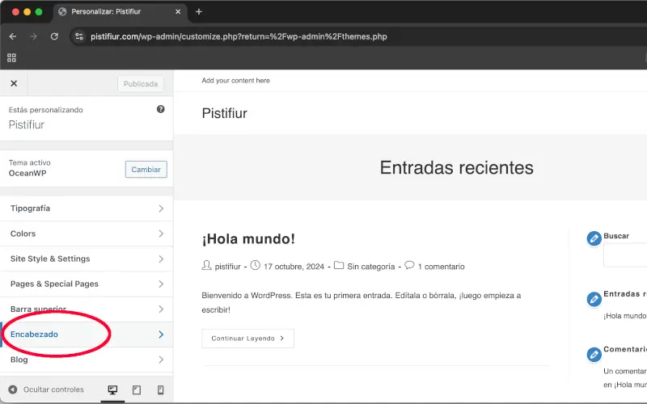
Task: Click edit pencil icon next to Entradas widget
Action: [594, 299]
